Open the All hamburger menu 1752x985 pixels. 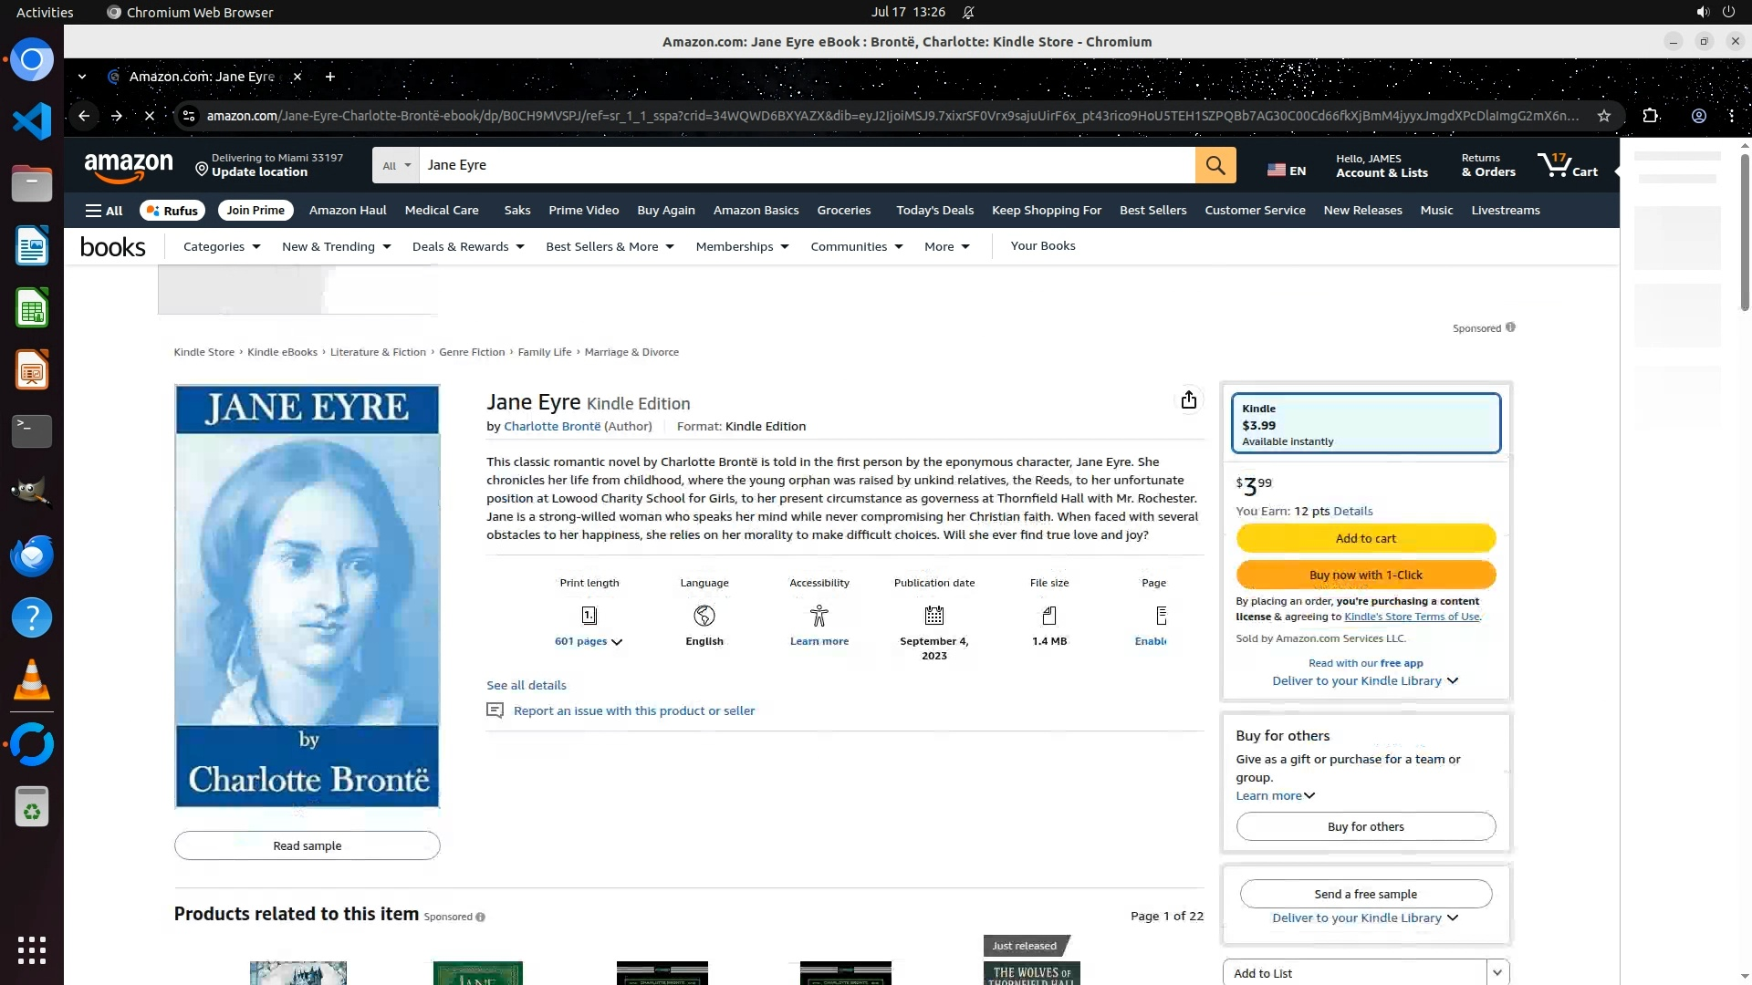click(x=104, y=211)
